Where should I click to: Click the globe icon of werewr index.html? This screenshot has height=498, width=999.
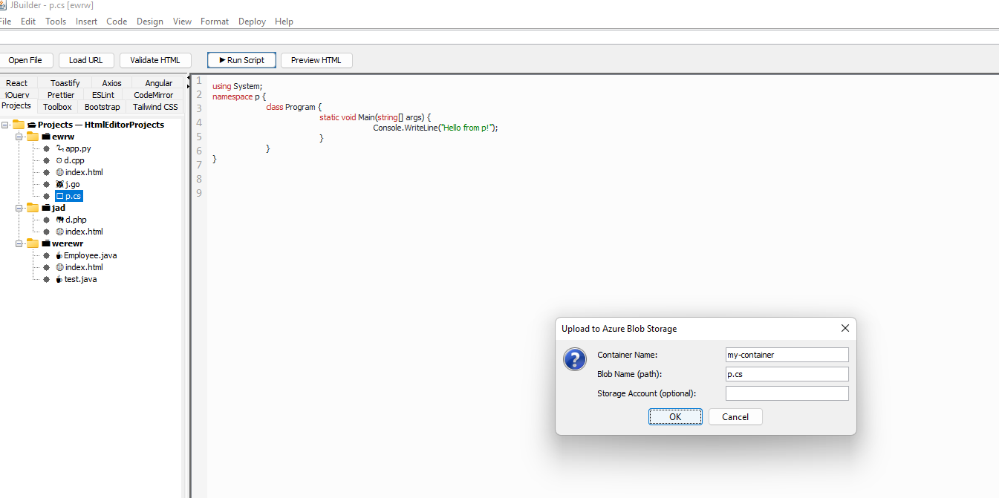click(60, 267)
